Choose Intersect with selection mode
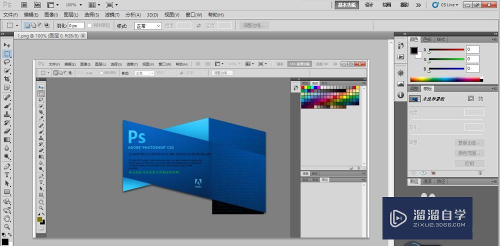Image resolution: width=500 pixels, height=246 pixels. pos(47,25)
